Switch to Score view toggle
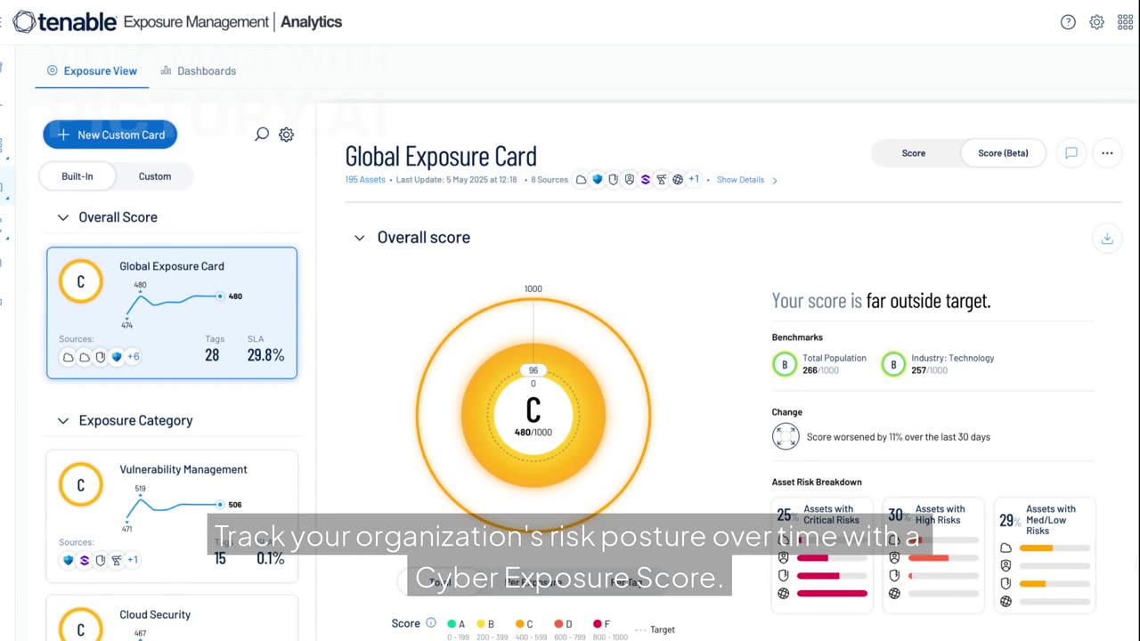The width and height of the screenshot is (1140, 641). click(x=914, y=153)
